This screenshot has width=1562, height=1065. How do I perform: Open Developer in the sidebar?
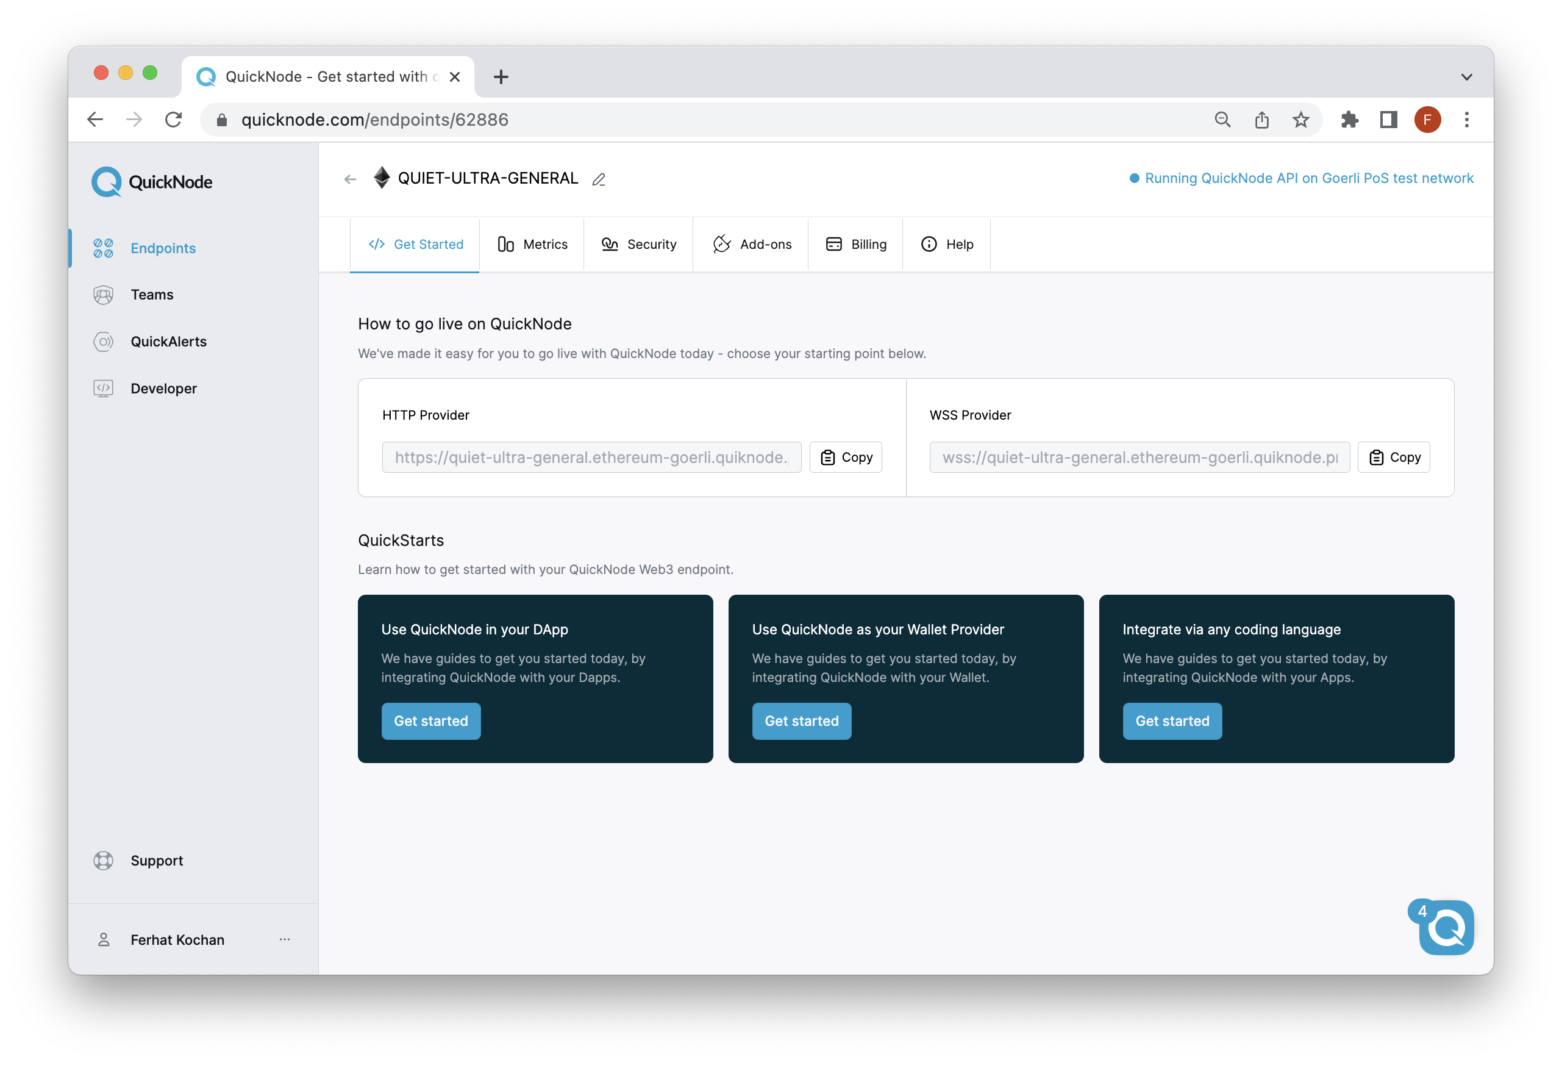click(x=163, y=389)
